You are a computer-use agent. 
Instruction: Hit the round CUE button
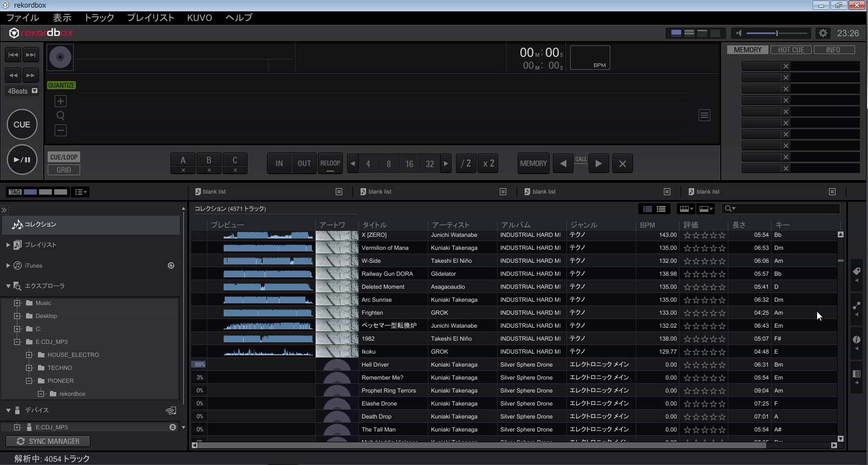pos(22,124)
